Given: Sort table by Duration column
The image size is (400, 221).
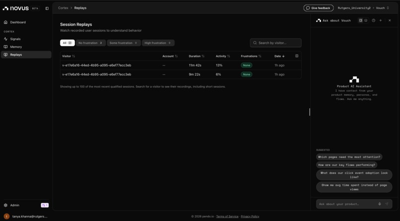Looking at the screenshot, I should pos(197,56).
